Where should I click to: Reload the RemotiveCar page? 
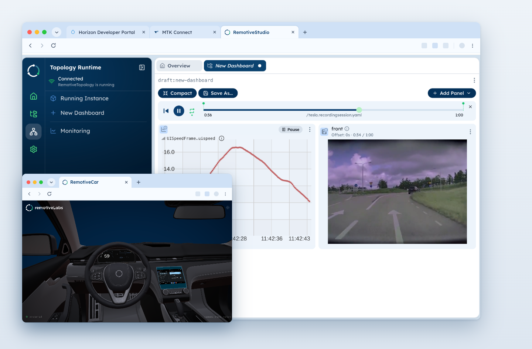coord(50,194)
